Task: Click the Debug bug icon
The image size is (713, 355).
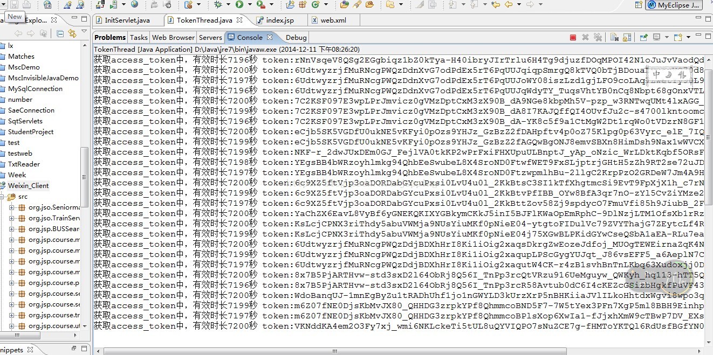Action: [x=218, y=4]
